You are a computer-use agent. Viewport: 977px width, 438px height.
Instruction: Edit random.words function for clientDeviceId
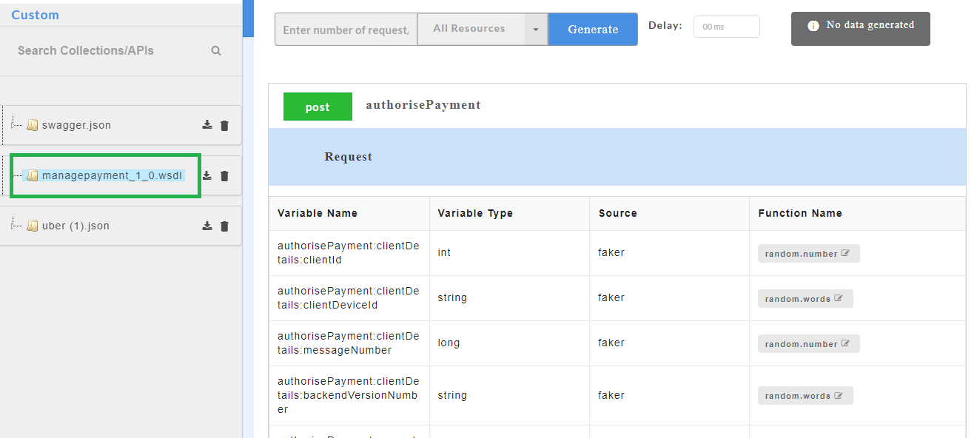839,299
